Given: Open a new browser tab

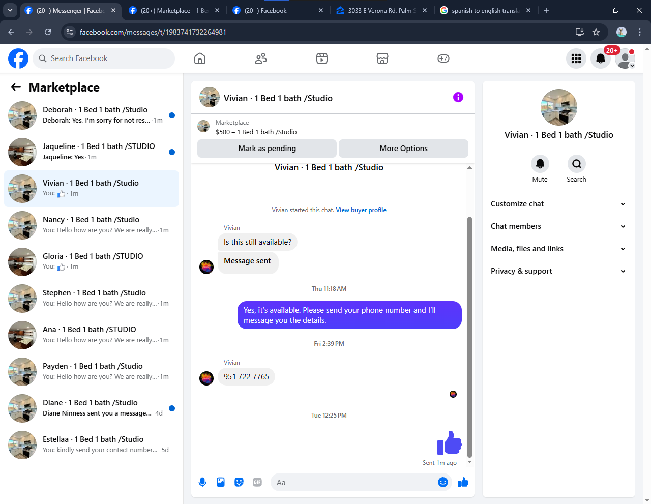Looking at the screenshot, I should click(547, 10).
